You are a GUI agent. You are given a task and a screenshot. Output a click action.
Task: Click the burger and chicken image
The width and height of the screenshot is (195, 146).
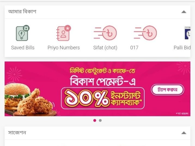(31, 99)
